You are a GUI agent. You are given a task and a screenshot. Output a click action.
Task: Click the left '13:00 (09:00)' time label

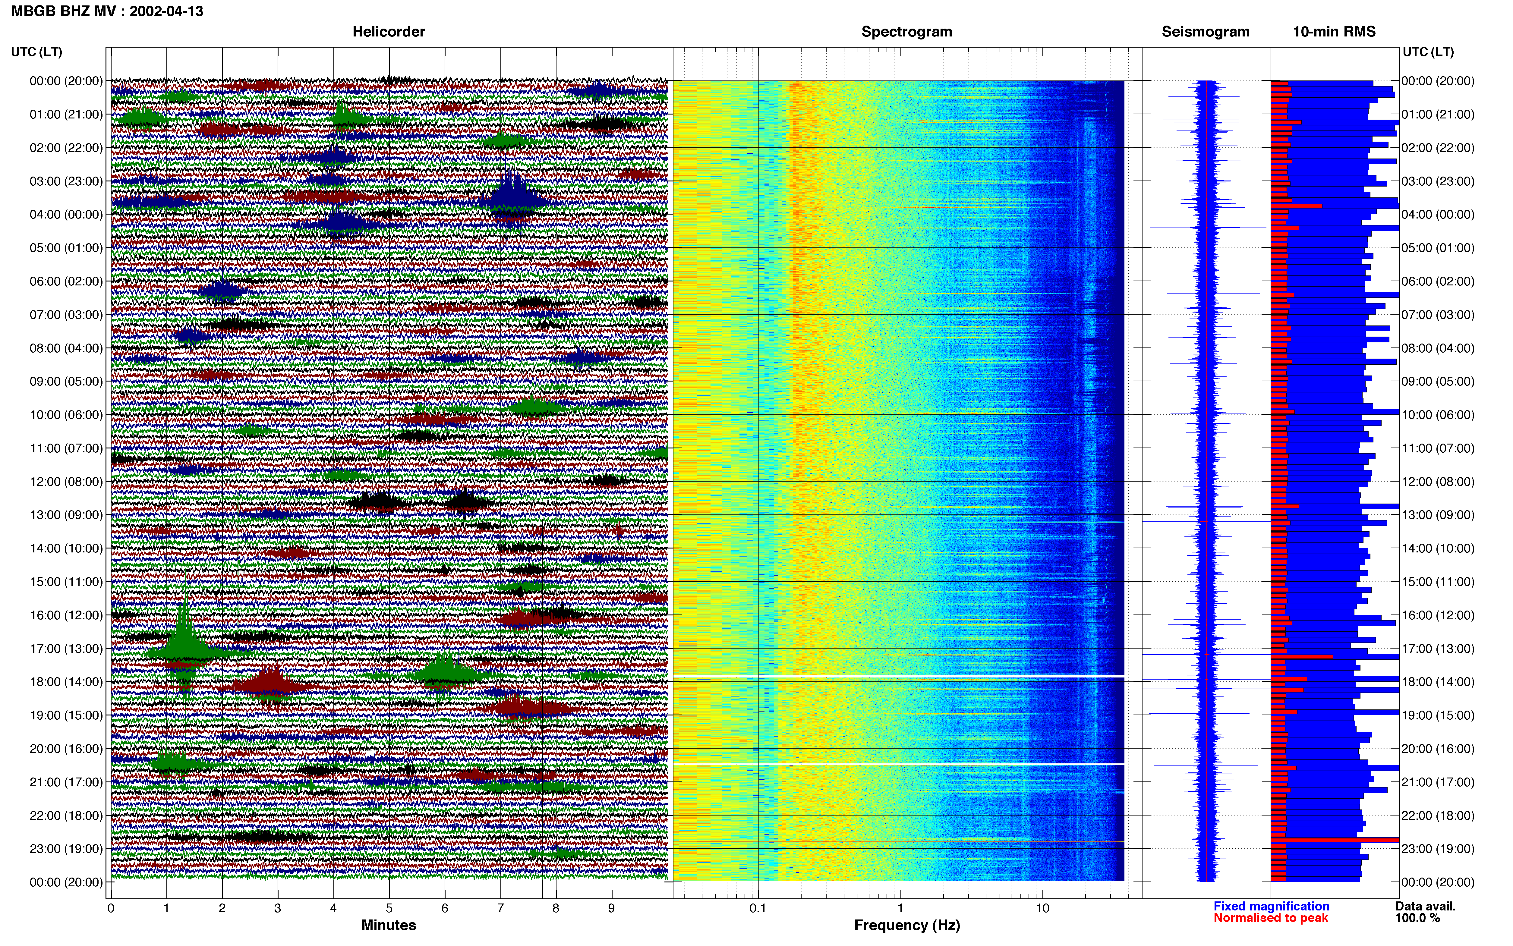pos(66,515)
